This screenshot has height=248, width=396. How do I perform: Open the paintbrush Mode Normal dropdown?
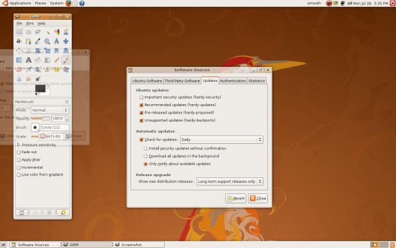49,110
